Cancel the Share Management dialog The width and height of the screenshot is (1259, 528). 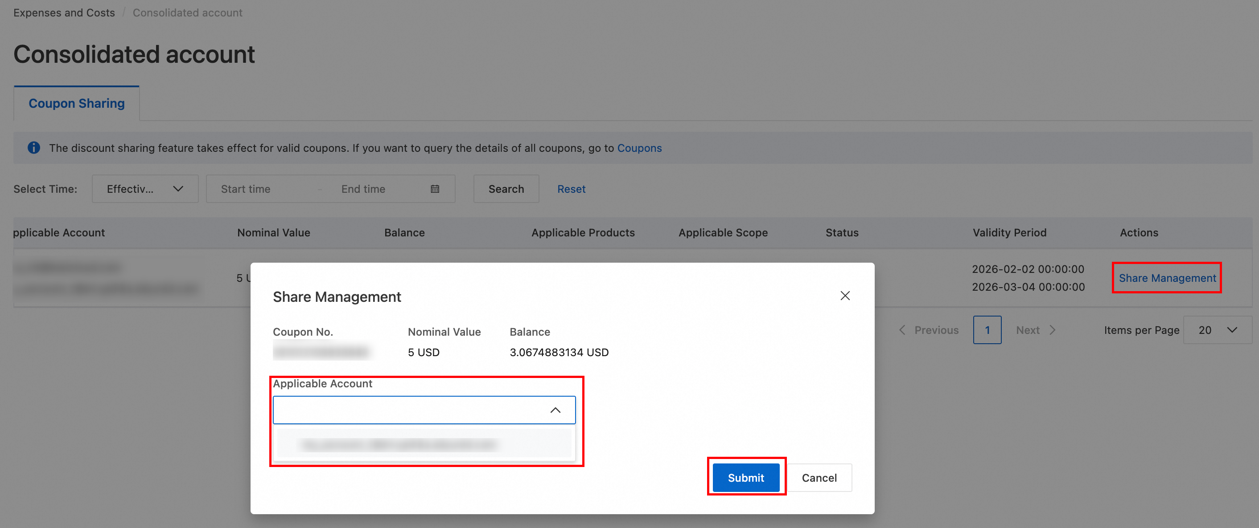click(819, 477)
